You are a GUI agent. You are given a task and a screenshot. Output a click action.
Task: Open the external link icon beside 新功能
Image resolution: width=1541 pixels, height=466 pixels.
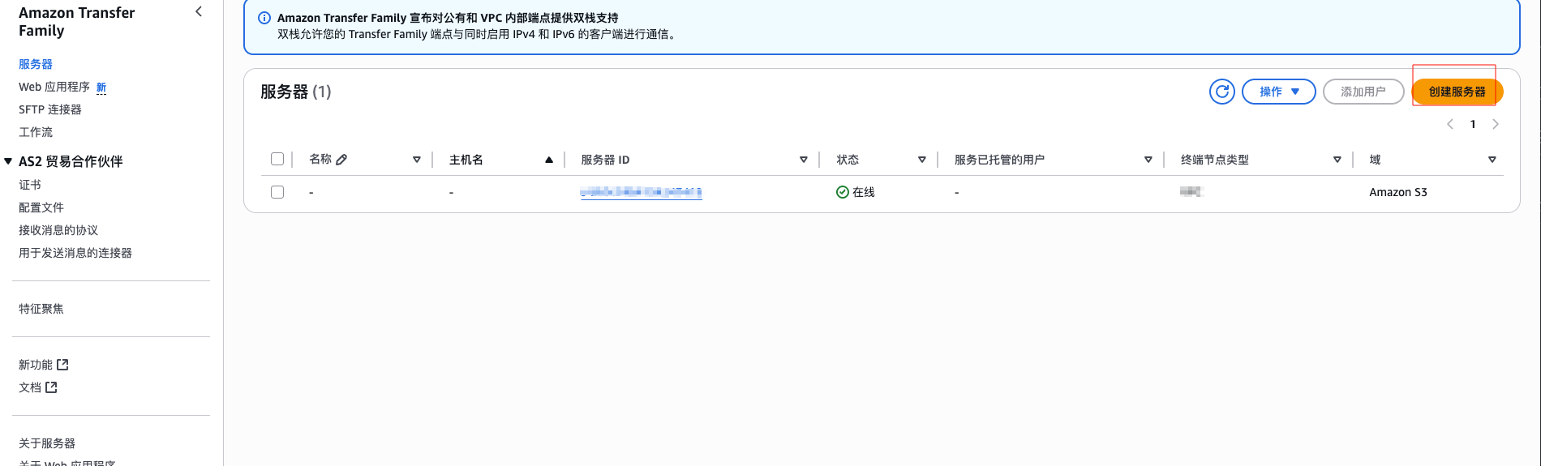(x=63, y=365)
